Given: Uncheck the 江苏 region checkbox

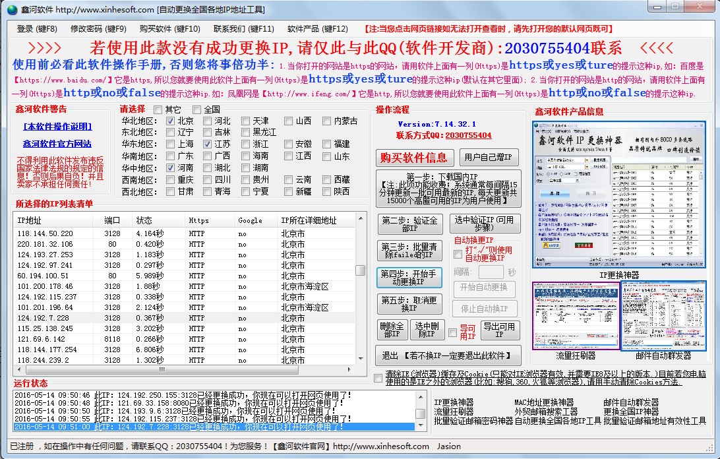Looking at the screenshot, I should click(x=208, y=144).
